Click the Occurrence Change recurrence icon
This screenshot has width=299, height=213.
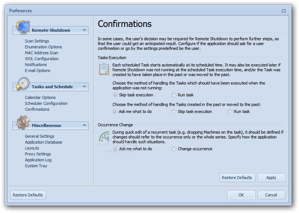click(x=104, y=137)
